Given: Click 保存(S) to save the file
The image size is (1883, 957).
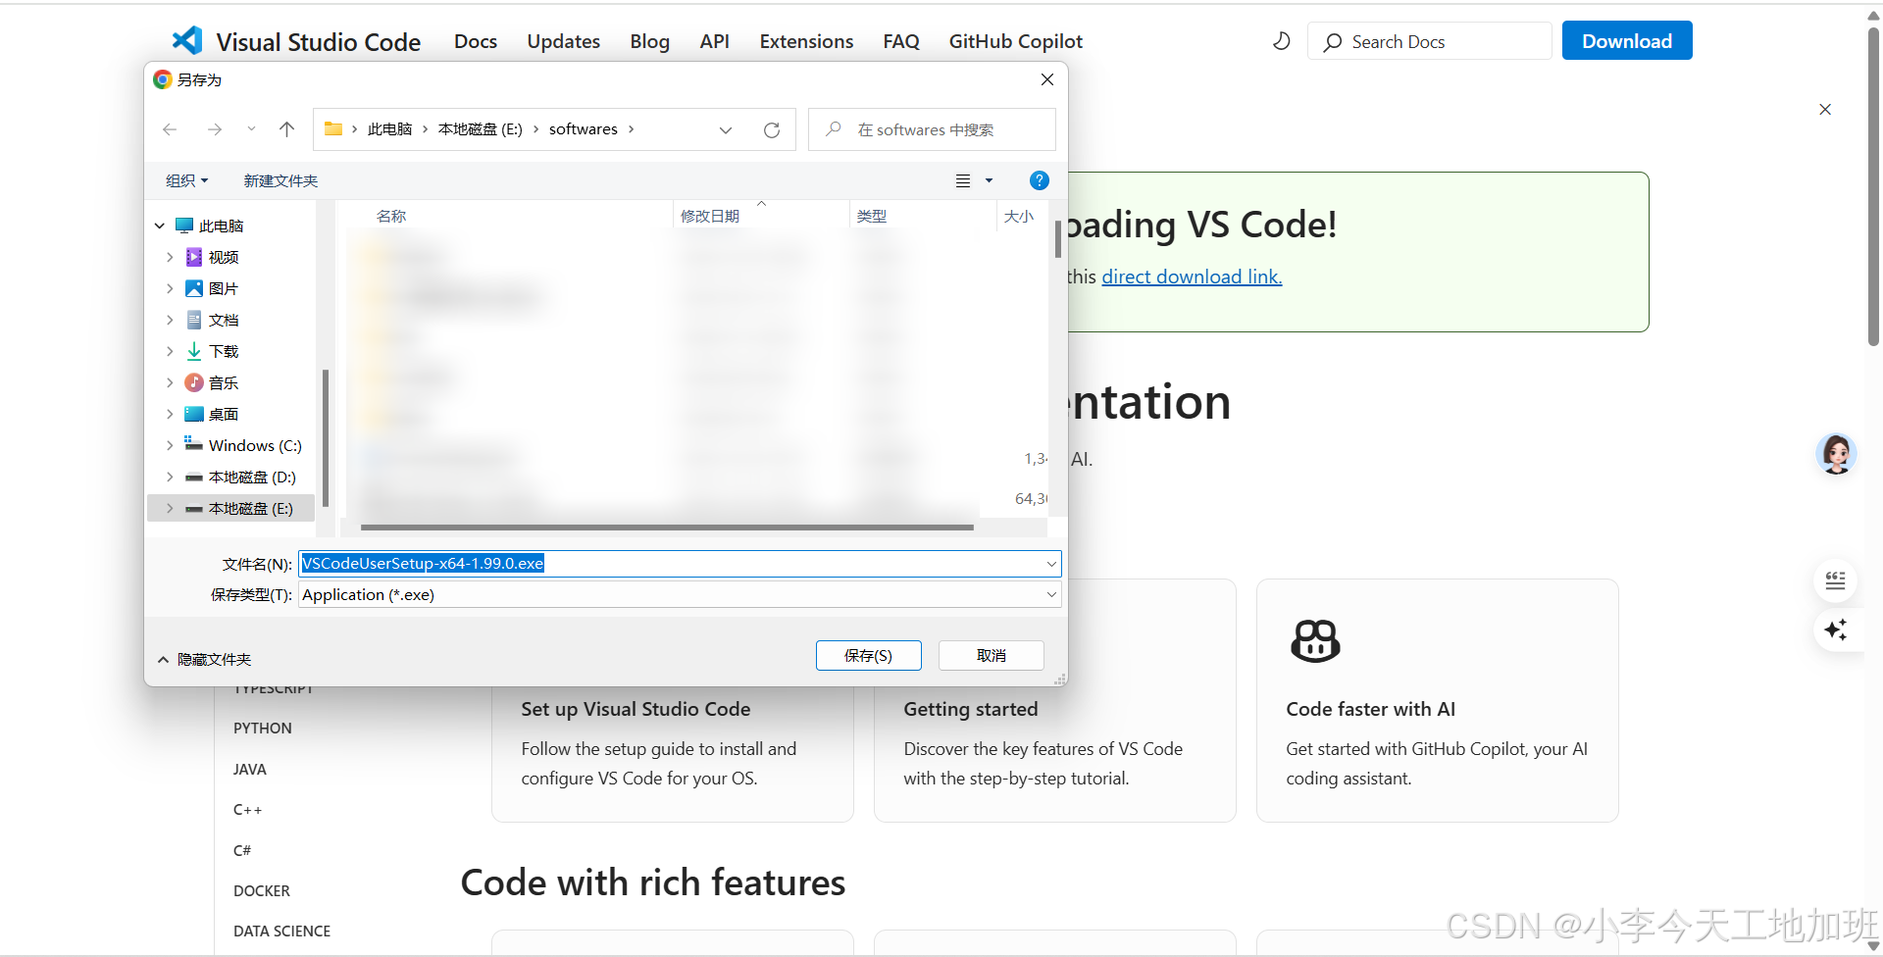Looking at the screenshot, I should coord(868,655).
